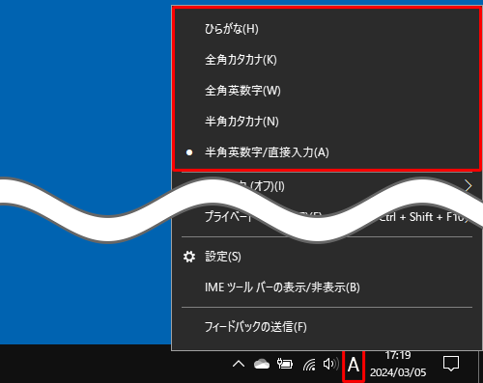The width and height of the screenshot is (483, 383).
Task: Click the battery power tray icon
Action: click(x=285, y=364)
